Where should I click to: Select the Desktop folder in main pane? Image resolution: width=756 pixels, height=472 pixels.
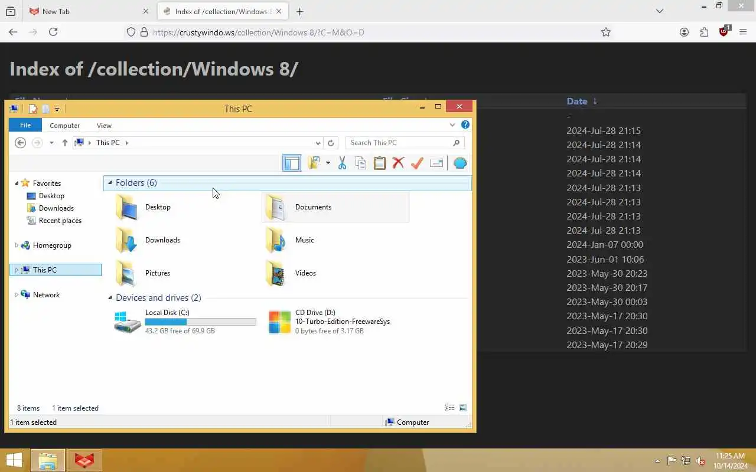pyautogui.click(x=185, y=207)
